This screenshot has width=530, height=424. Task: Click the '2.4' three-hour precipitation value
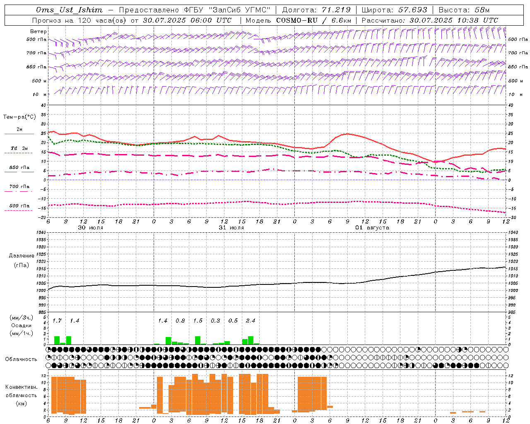(x=251, y=320)
